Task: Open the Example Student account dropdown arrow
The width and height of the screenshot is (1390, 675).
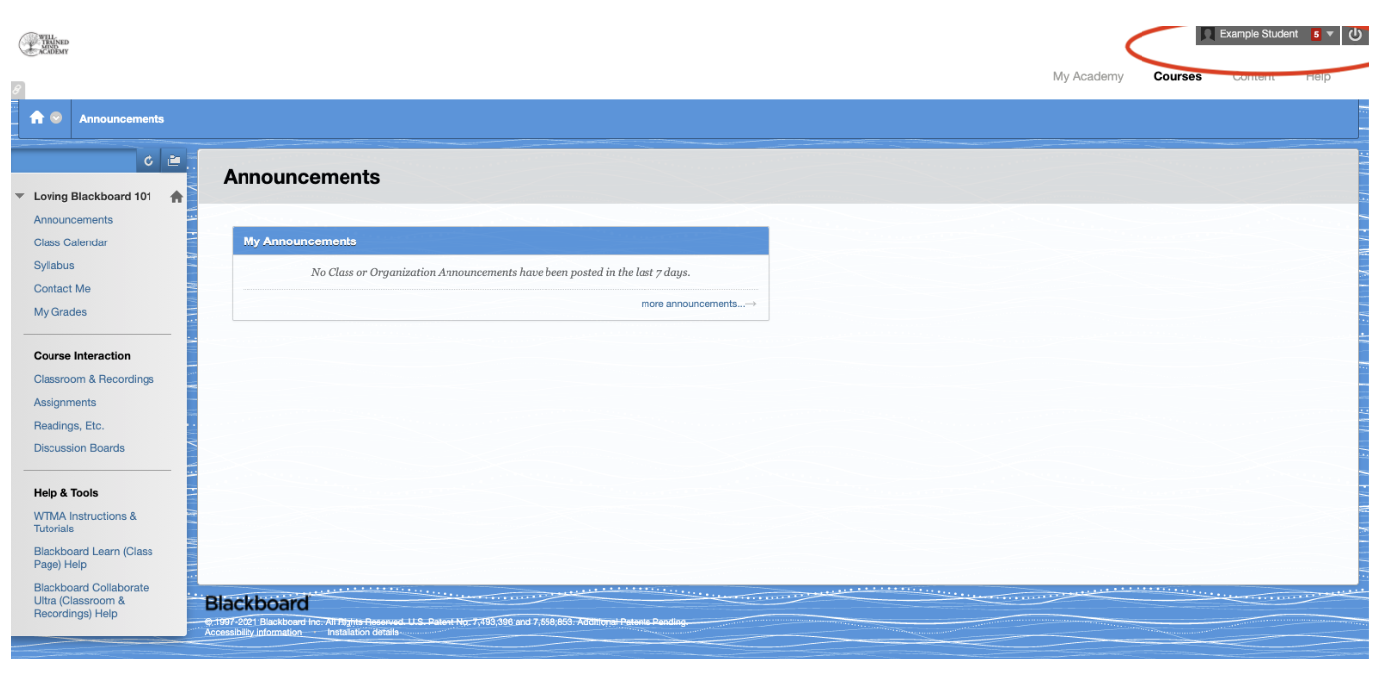Action: [1332, 34]
